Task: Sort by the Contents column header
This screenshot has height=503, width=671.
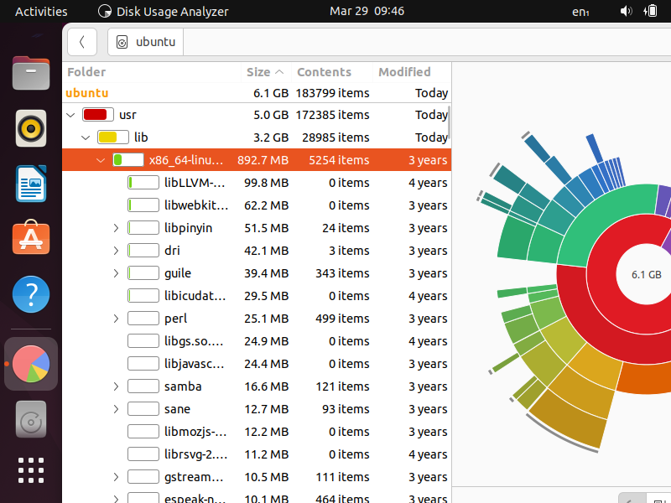Action: 331,72
